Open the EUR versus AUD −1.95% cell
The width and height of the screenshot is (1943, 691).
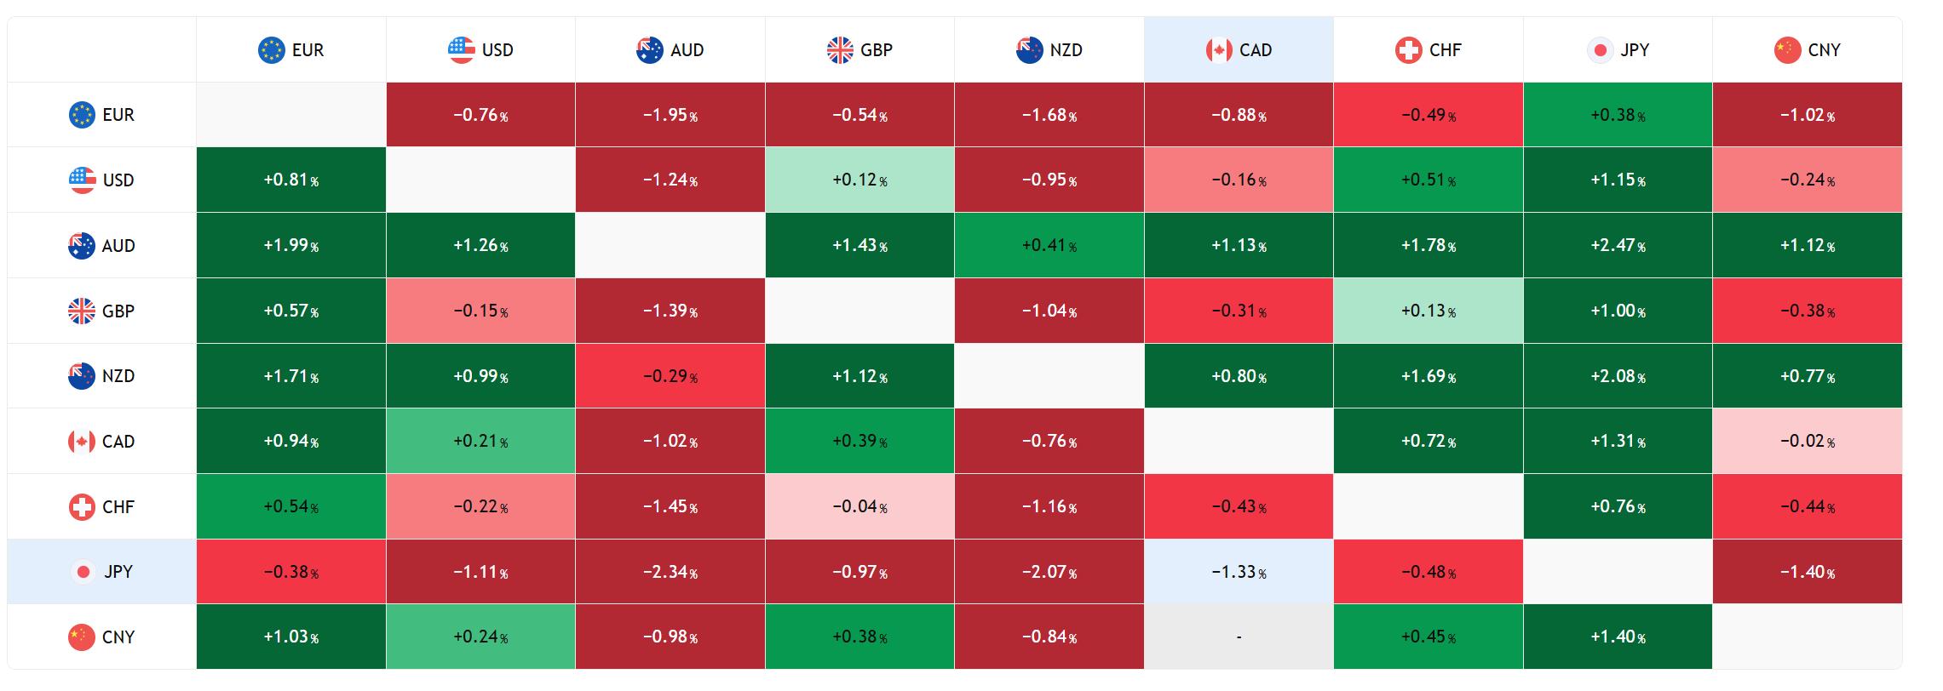coord(670,115)
